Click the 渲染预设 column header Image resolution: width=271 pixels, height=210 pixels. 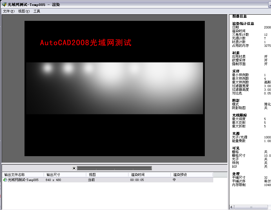click(x=180, y=174)
